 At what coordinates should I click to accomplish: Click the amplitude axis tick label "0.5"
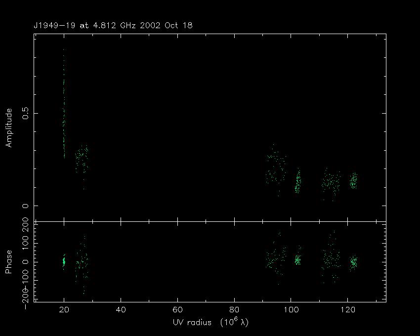[x=25, y=113]
